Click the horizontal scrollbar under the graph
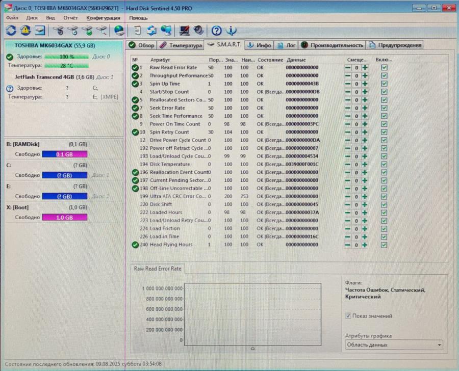459x371 pixels. [x=252, y=349]
